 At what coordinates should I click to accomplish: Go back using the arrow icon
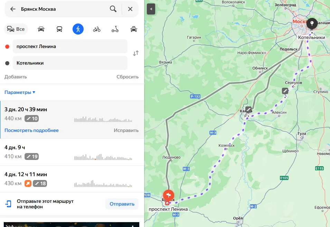click(x=13, y=9)
